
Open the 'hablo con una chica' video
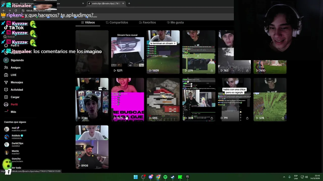(x=234, y=100)
